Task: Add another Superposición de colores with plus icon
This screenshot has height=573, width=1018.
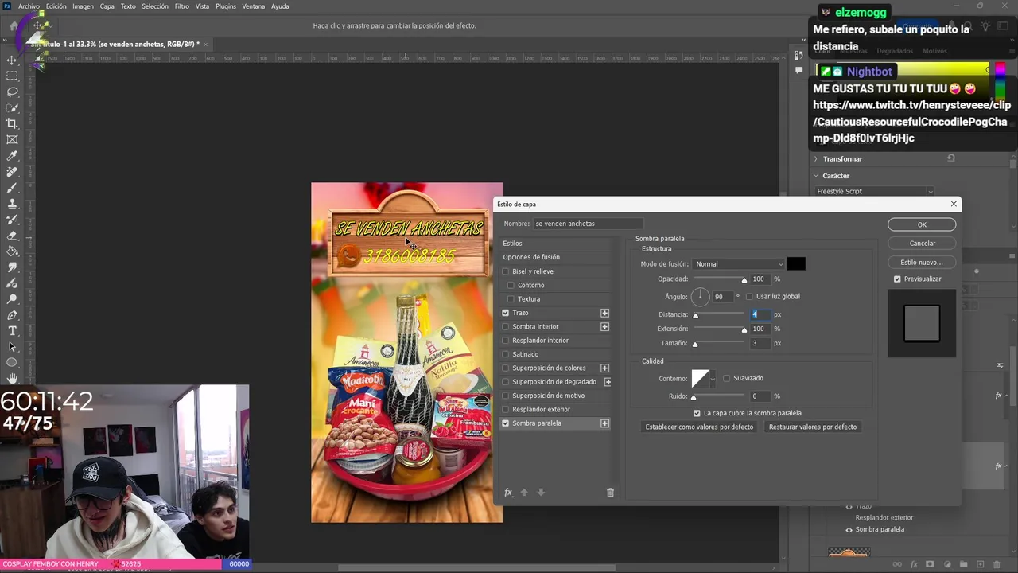Action: 604,368
